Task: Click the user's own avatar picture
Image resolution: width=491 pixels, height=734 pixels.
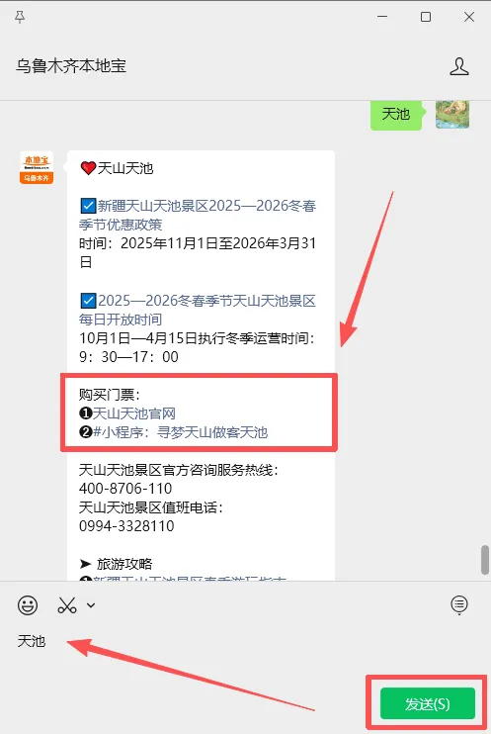Action: click(x=452, y=114)
